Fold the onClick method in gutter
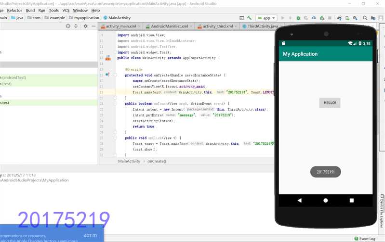Viewport: 385px width, 242px height. pos(115,138)
